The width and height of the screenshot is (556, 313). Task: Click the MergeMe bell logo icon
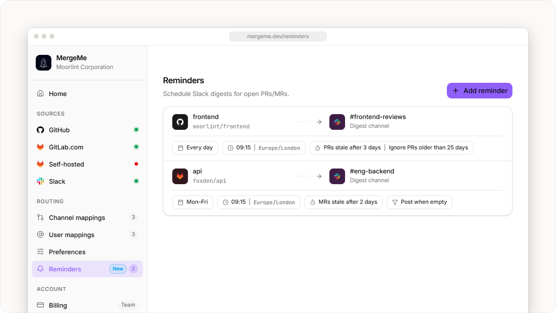pyautogui.click(x=44, y=63)
